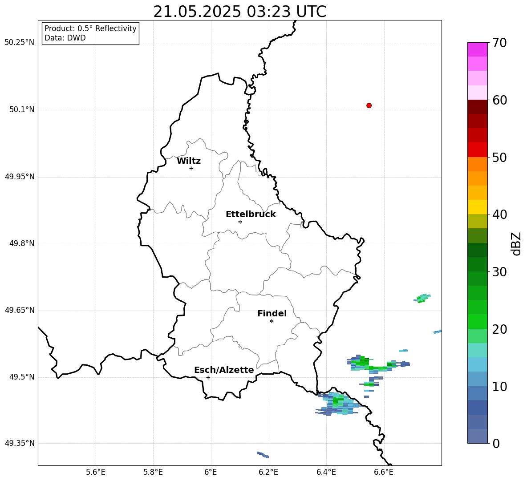
Task: Click the 49.35°N latitude label
Action: click(x=20, y=443)
